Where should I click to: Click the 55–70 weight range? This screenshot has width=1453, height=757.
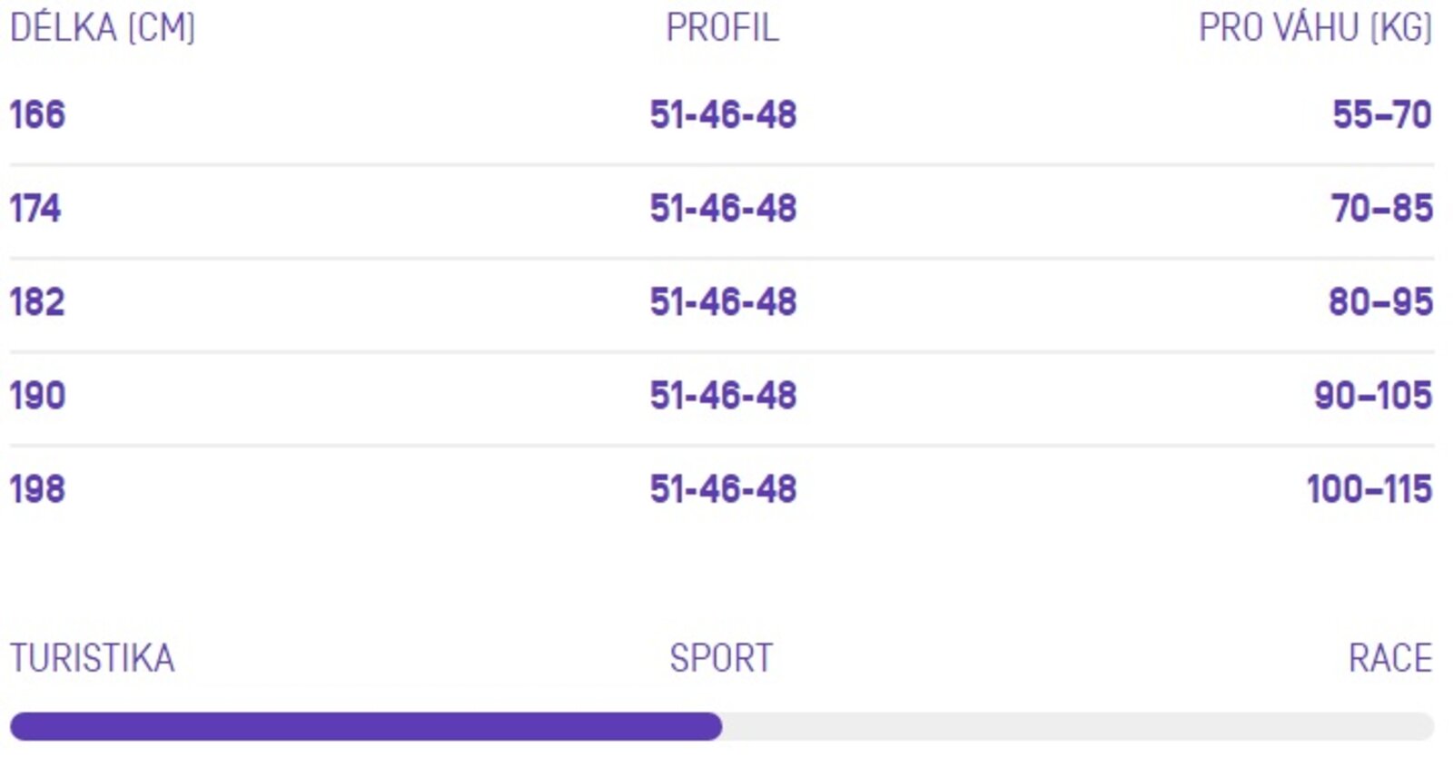pos(1382,115)
